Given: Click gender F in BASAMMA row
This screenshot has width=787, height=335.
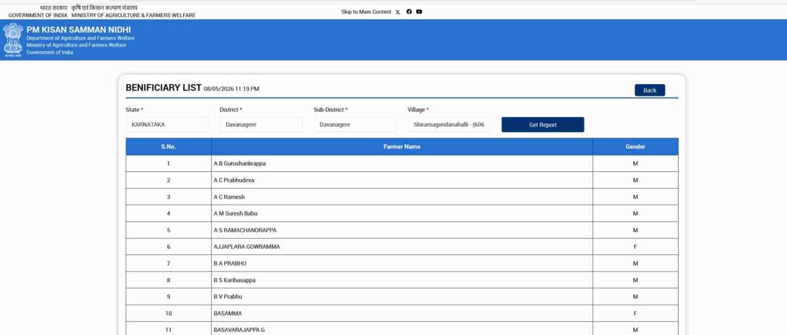Looking at the screenshot, I should coord(636,313).
